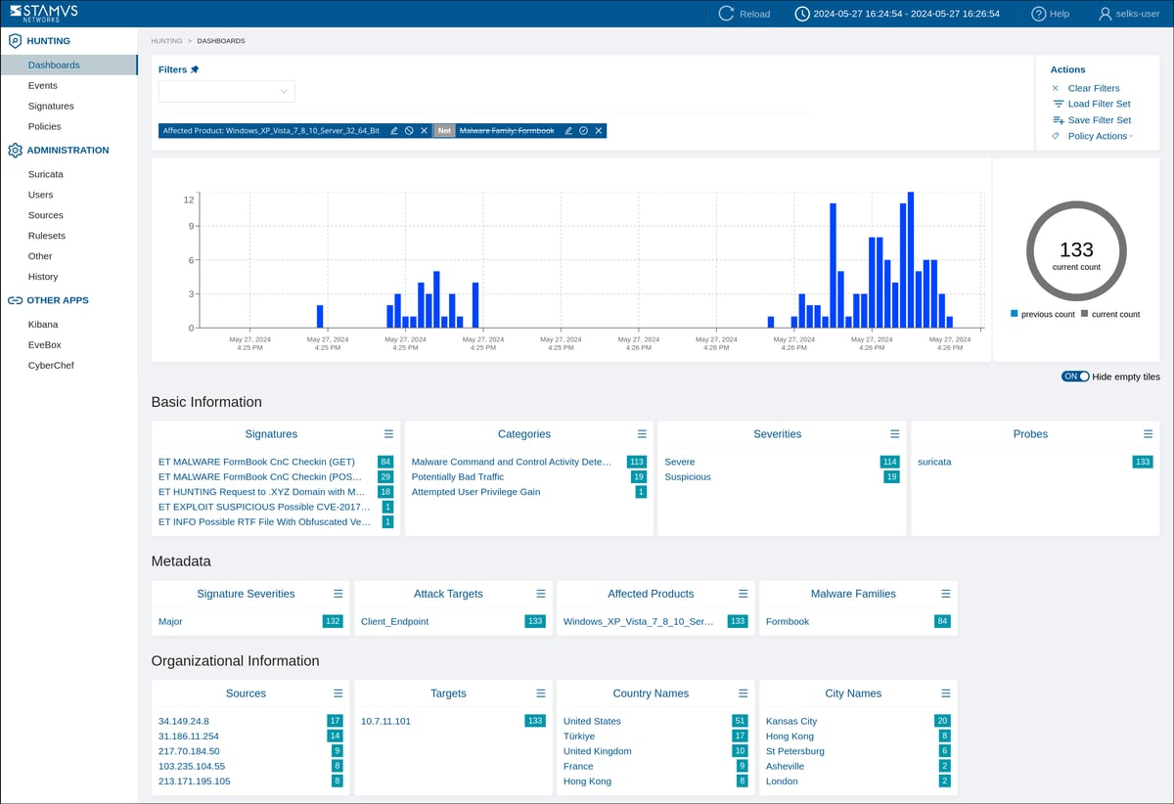Select target IP 10.7.11.101
Viewport: 1174px width, 804px height.
point(385,721)
